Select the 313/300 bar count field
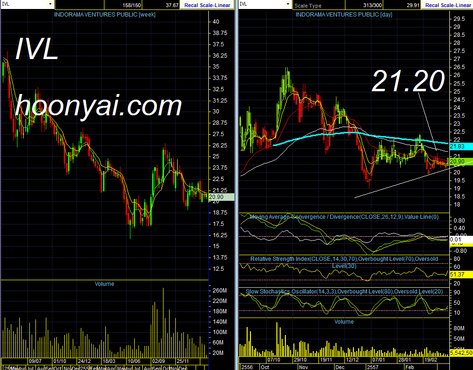The image size is (473, 370). (364, 5)
